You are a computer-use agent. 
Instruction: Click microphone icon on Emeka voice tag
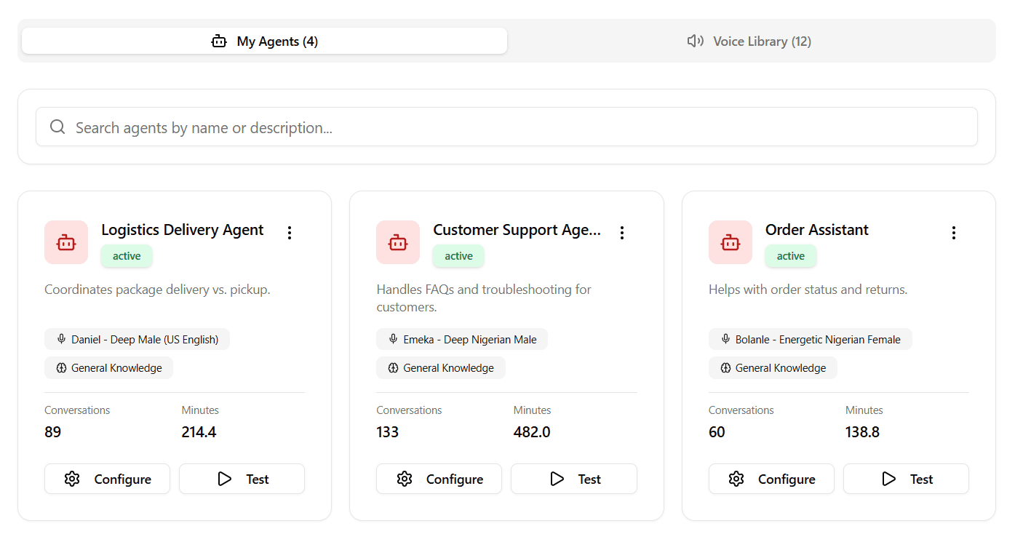pos(393,339)
